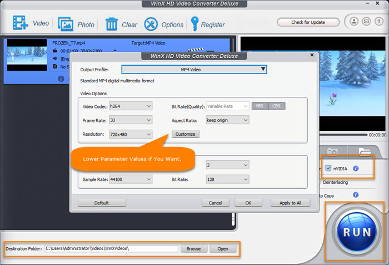This screenshot has width=389, height=265.
Task: Select the FROZEN_T7.mp4 video thumbnail
Action: coord(27,55)
